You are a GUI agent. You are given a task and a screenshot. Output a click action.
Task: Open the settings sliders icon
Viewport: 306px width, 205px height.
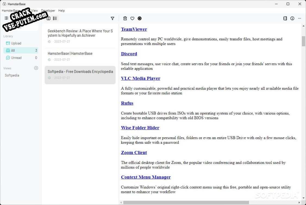[7, 18]
